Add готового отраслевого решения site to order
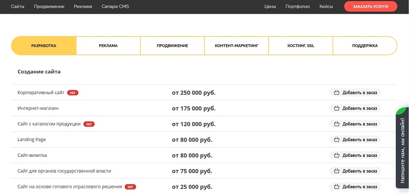The height and width of the screenshot is (194, 409). coord(355,187)
